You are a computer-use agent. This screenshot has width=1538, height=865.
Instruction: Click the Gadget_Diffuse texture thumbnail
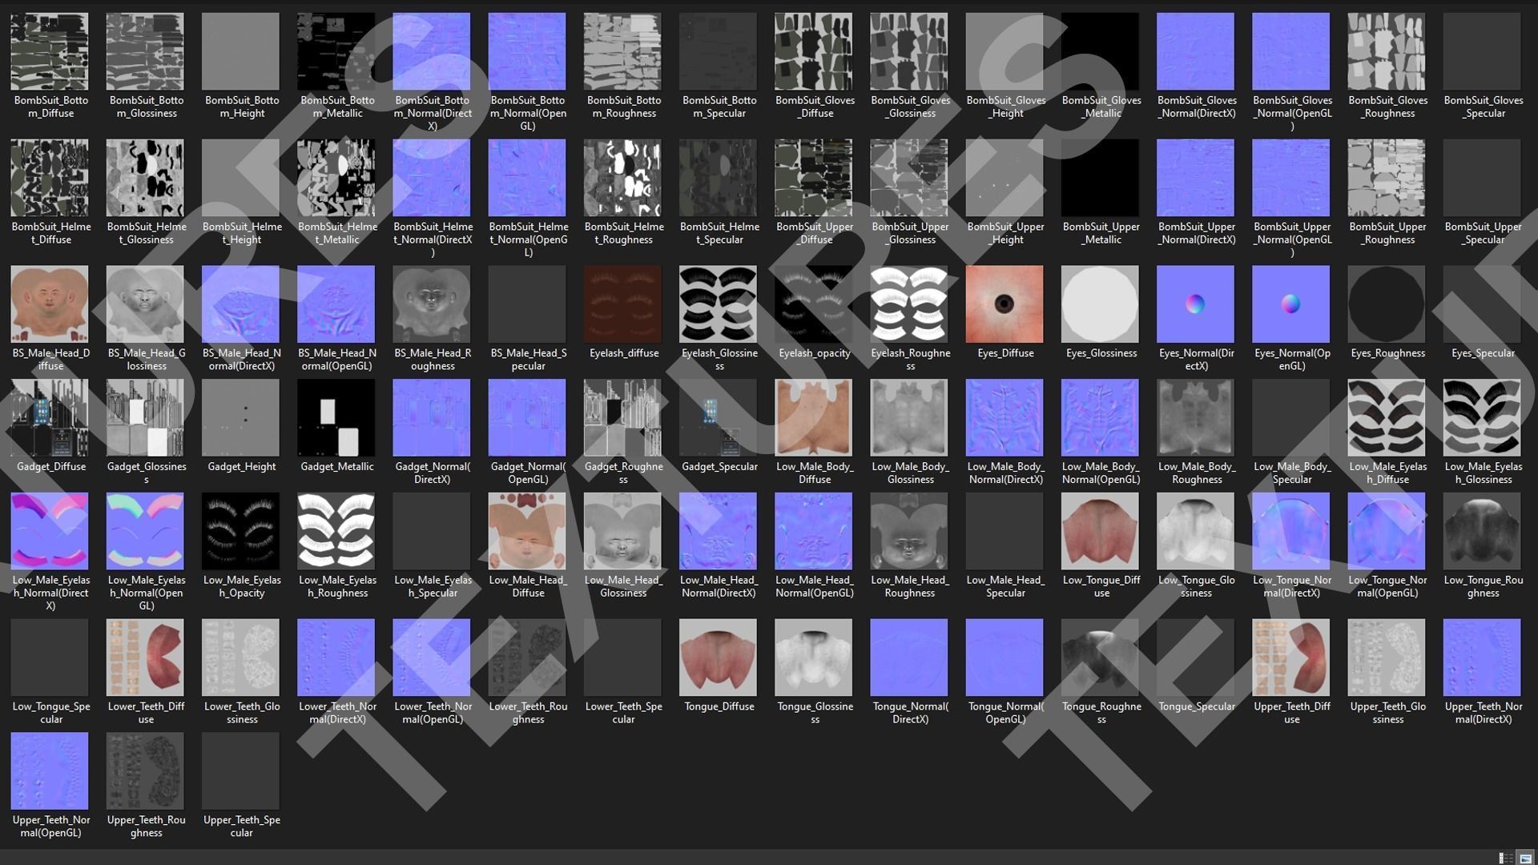pyautogui.click(x=50, y=417)
